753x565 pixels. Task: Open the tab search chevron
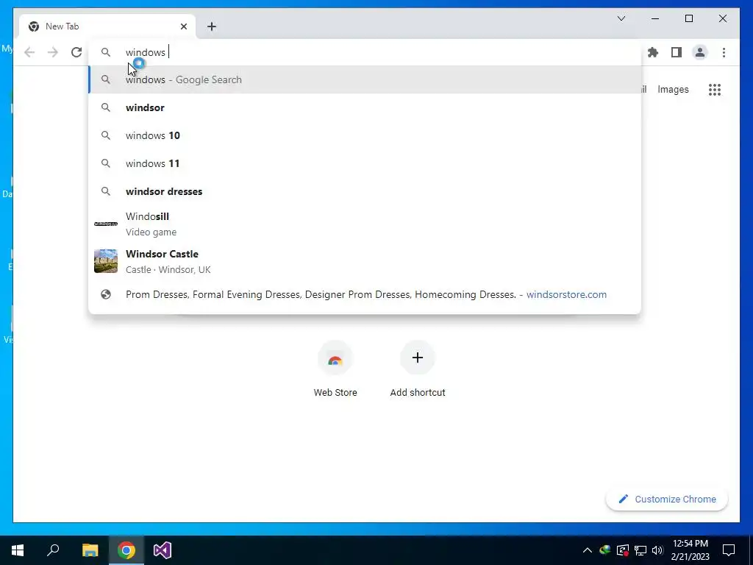621,18
